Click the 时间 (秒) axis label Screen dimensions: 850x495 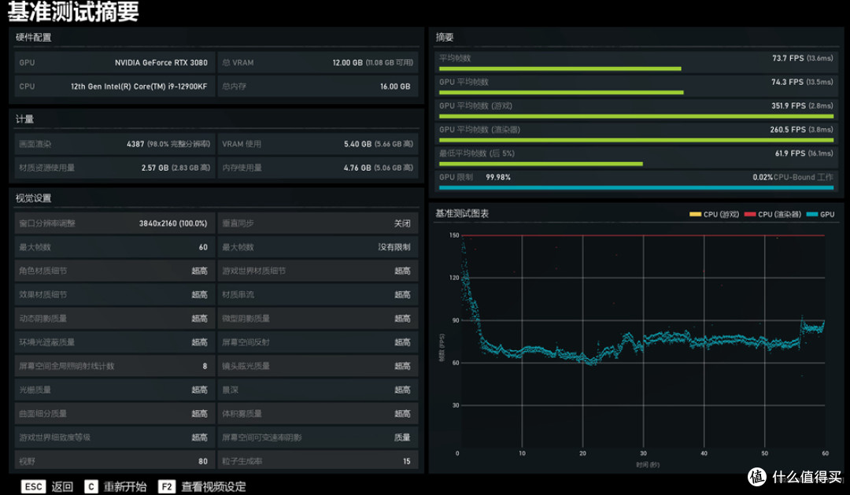pos(648,464)
